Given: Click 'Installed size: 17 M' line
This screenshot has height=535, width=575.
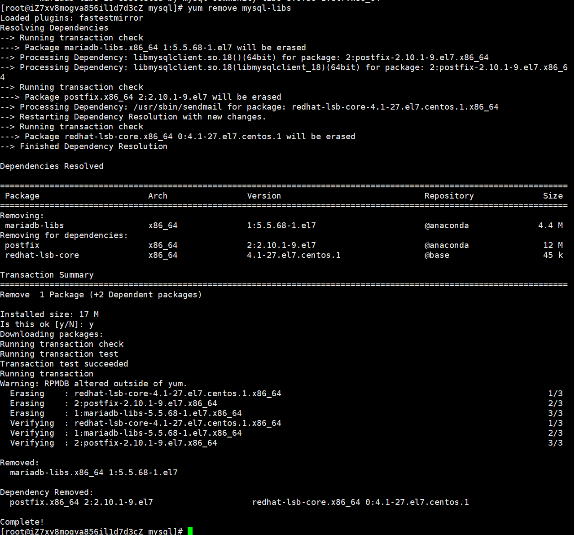Looking at the screenshot, I should tap(49, 314).
